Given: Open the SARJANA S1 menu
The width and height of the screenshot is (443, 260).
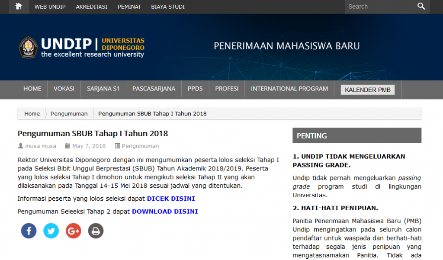Looking at the screenshot, I should [x=103, y=89].
